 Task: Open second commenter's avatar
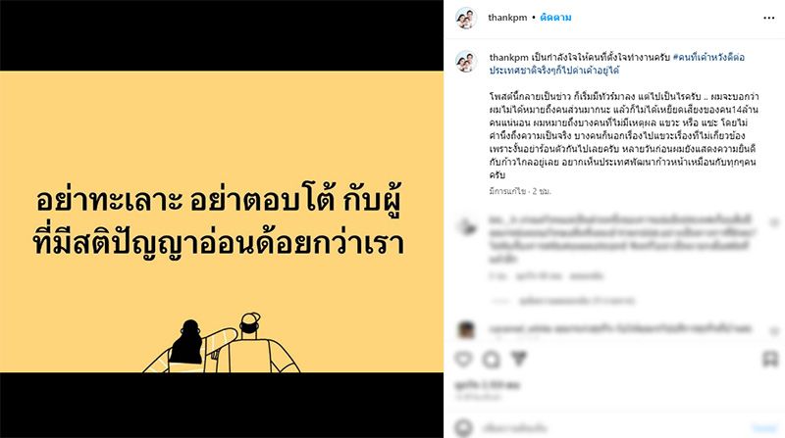[467, 330]
